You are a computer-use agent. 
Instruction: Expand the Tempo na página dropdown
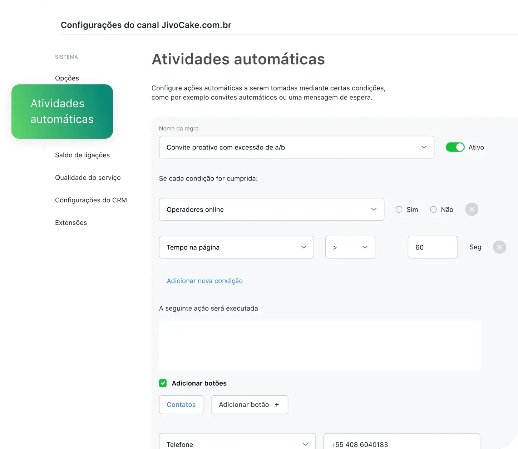236,247
